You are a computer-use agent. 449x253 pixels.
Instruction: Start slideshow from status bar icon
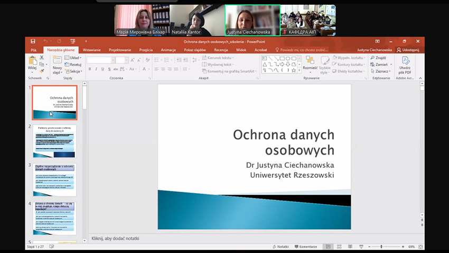[361, 247]
